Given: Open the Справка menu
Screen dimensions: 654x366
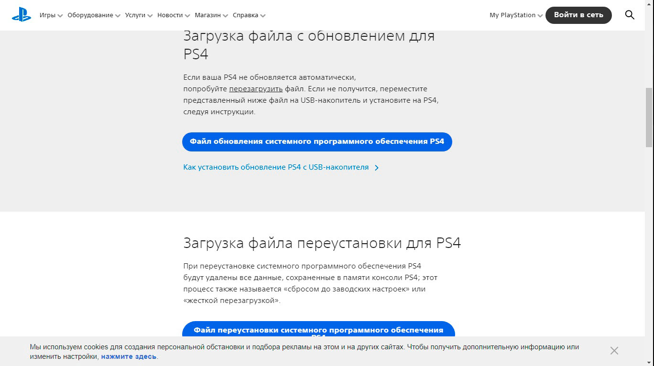Looking at the screenshot, I should pyautogui.click(x=246, y=15).
